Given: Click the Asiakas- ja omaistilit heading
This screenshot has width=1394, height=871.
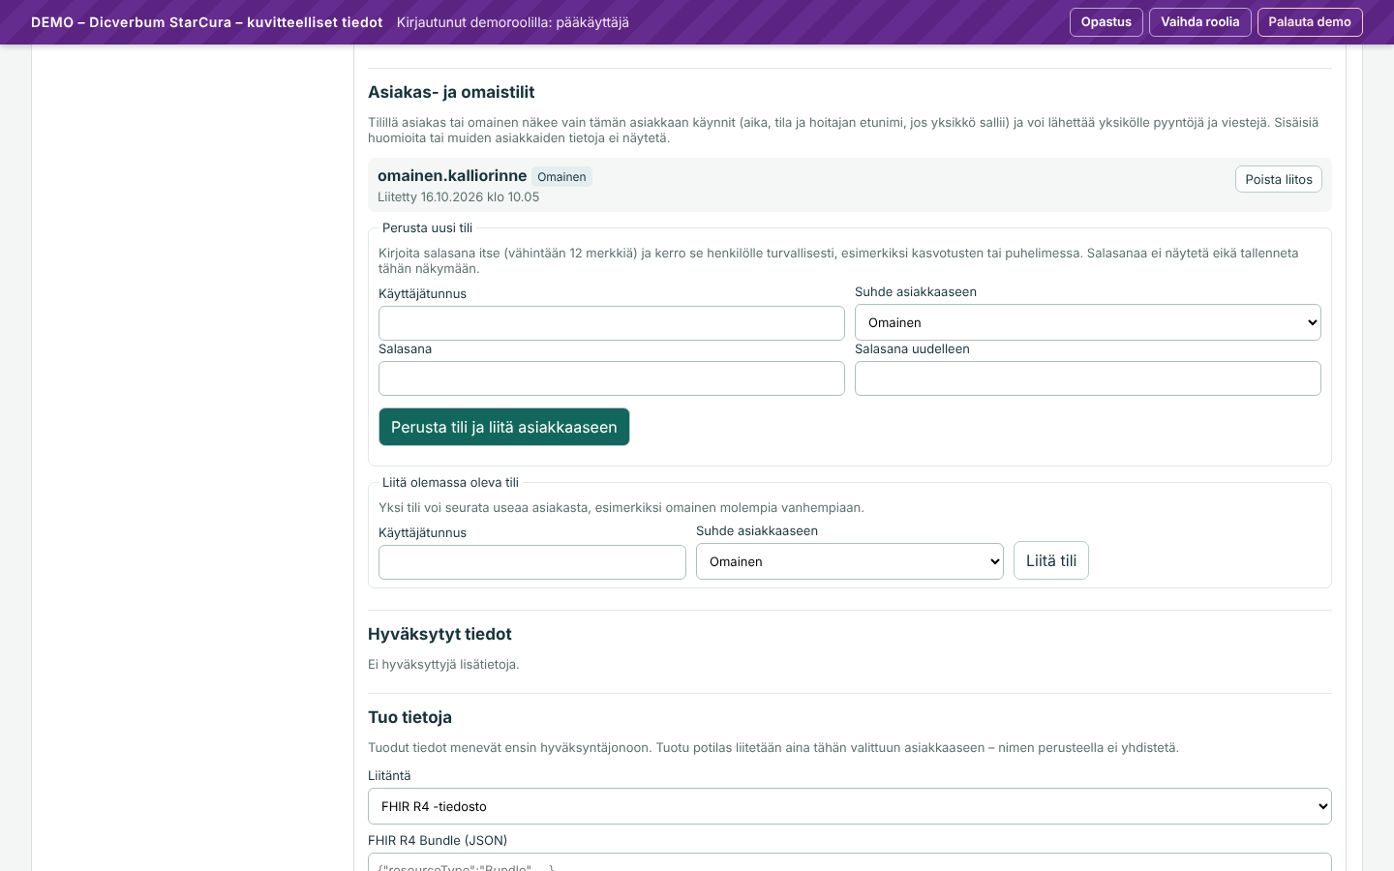Looking at the screenshot, I should pyautogui.click(x=451, y=92).
